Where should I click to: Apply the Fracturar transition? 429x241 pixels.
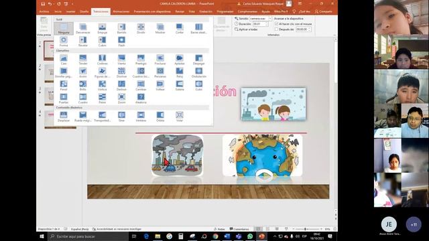[160, 60]
